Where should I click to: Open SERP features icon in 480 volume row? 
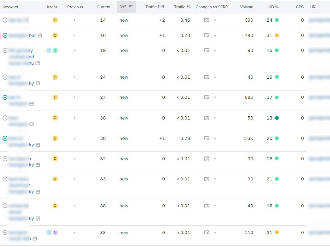pos(40,36)
